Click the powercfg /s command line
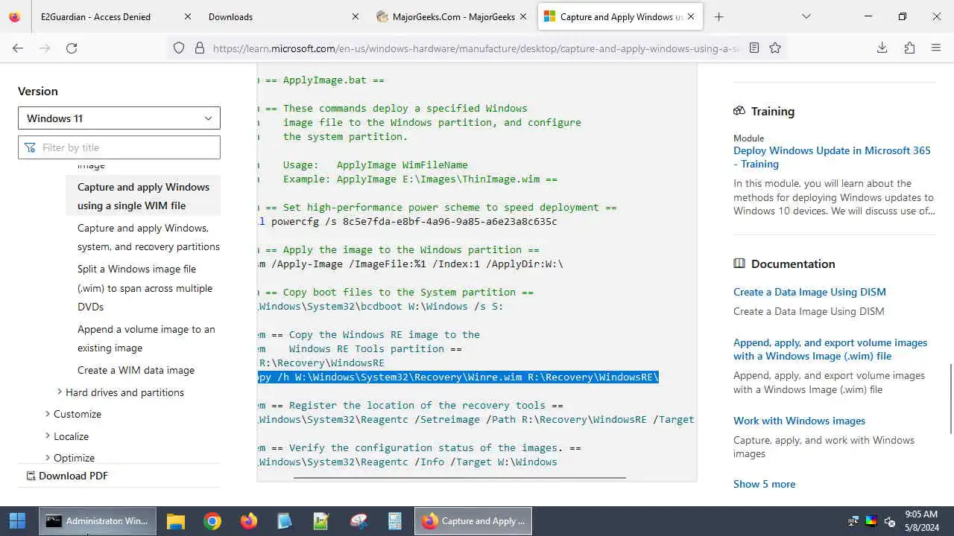 tap(408, 222)
